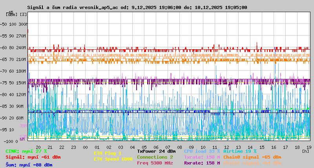Image resolution: width=314 pixels, height=168 pixels.
Task: Click the chart title with vresnik_ap5_ac
Action: click(x=137, y=7)
